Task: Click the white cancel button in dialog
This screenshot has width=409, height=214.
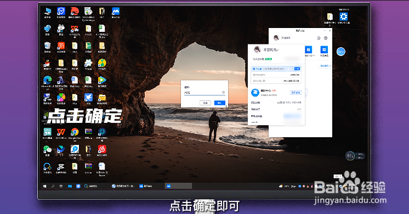Action: (x=205, y=103)
